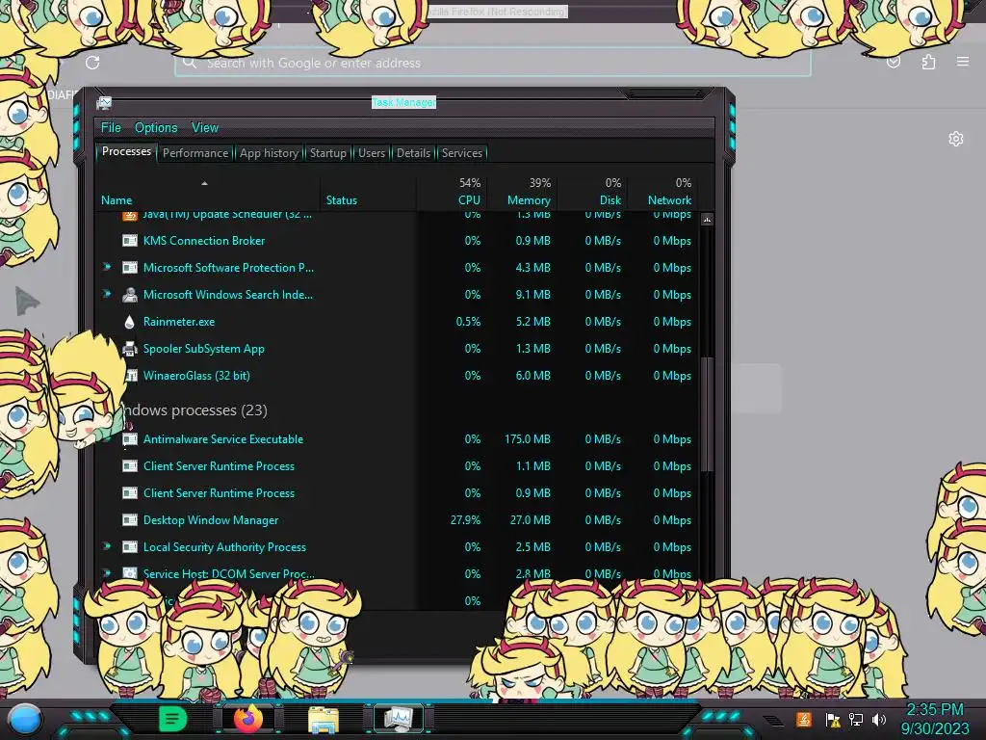The width and height of the screenshot is (986, 740).
Task: Click the Local Security Authority process icon
Action: (130, 547)
